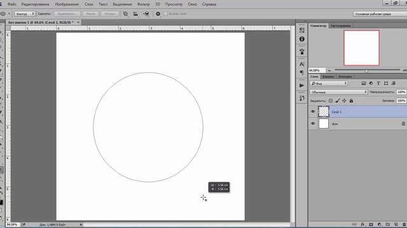Click the Фигура button in options bar
Screen dimensions: 407x228
[110, 14]
